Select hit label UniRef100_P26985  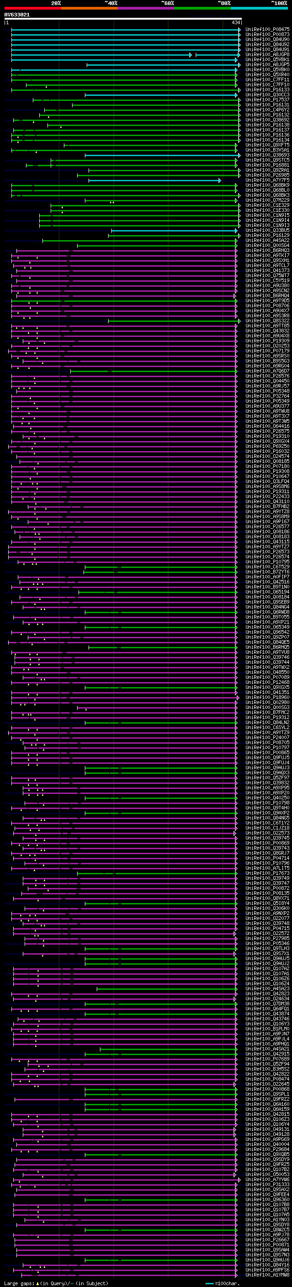pyautogui.click(x=267, y=175)
